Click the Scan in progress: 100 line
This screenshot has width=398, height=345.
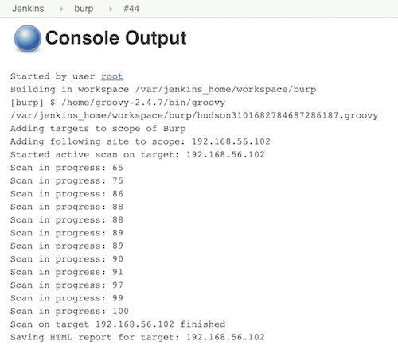tap(69, 311)
